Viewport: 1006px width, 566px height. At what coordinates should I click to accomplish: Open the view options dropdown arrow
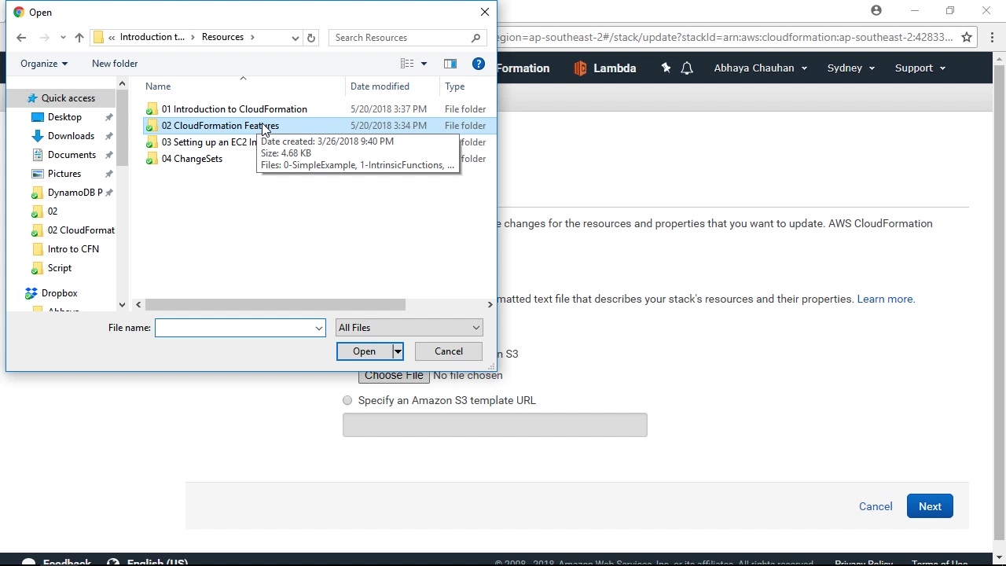click(424, 64)
